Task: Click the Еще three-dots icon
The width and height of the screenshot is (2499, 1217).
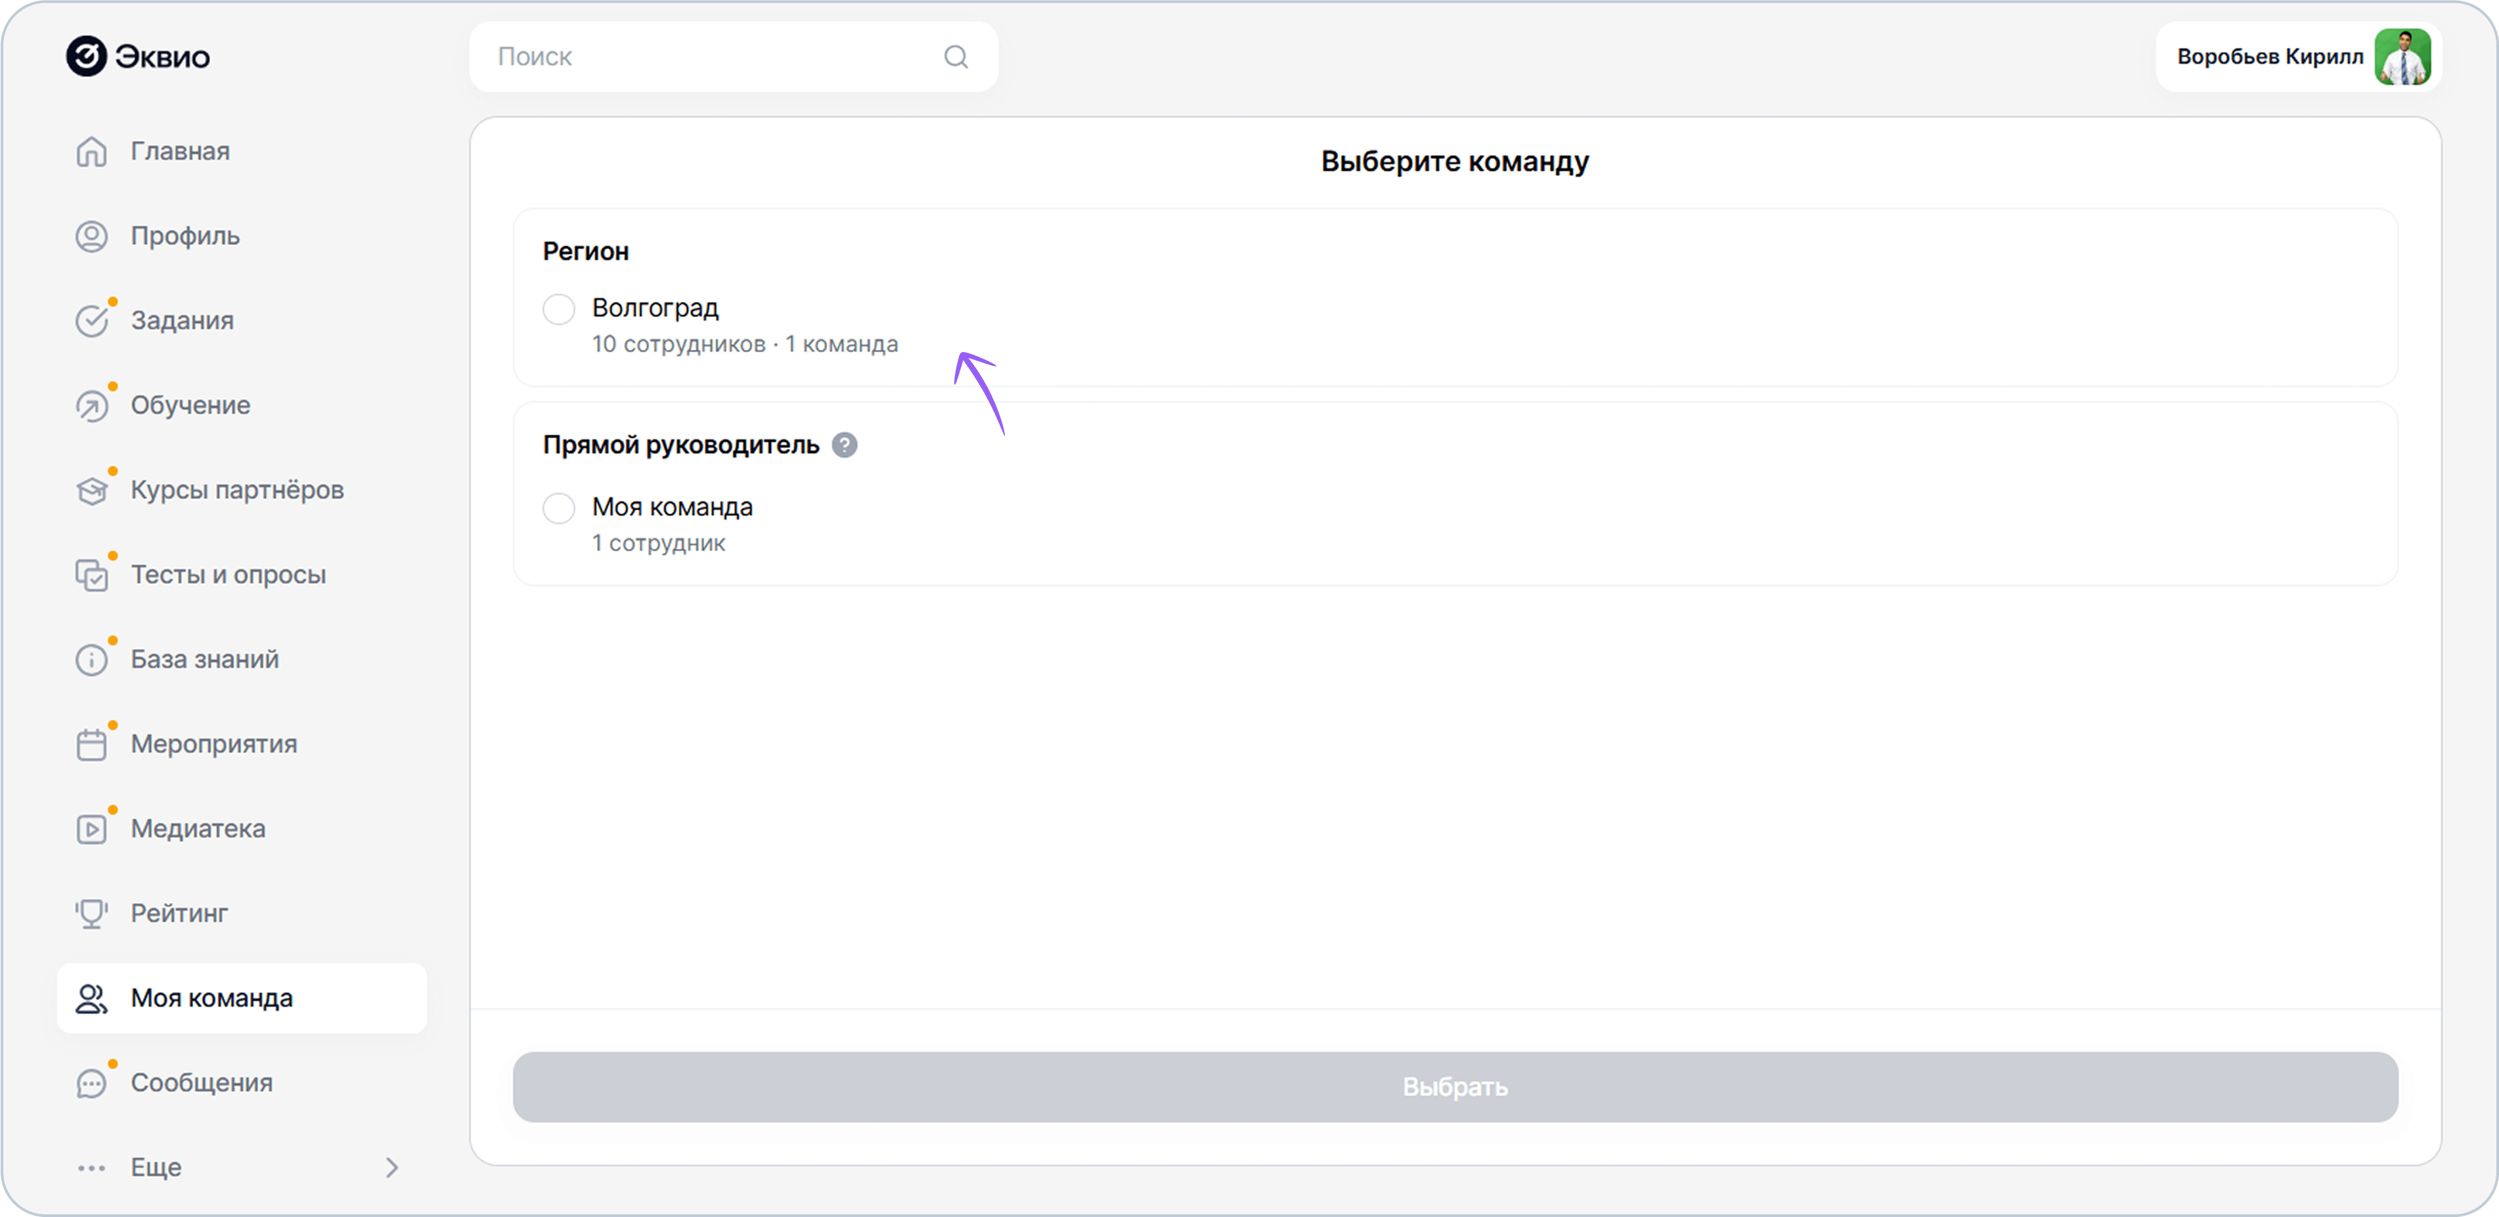Action: click(x=91, y=1168)
